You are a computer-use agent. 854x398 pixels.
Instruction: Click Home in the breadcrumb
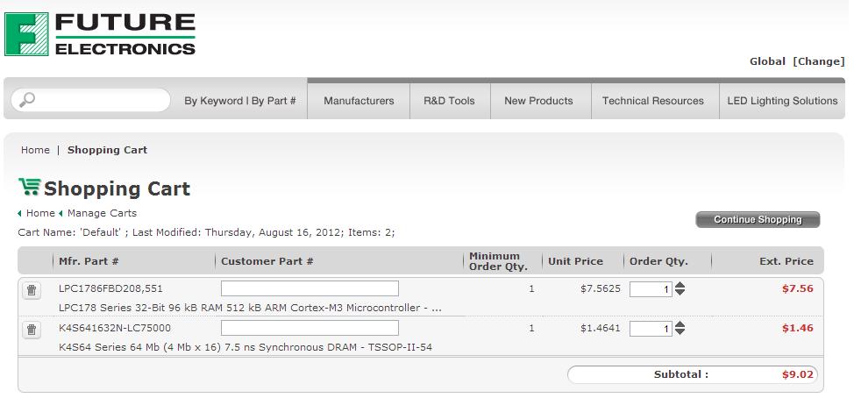click(x=35, y=150)
